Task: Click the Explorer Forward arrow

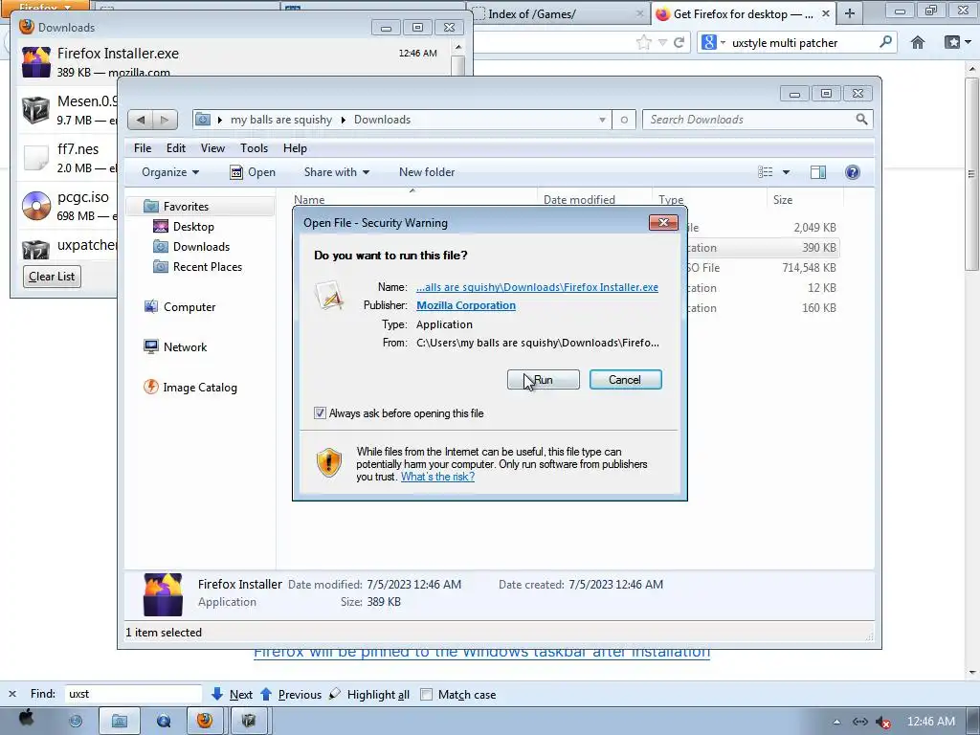Action: (x=165, y=120)
